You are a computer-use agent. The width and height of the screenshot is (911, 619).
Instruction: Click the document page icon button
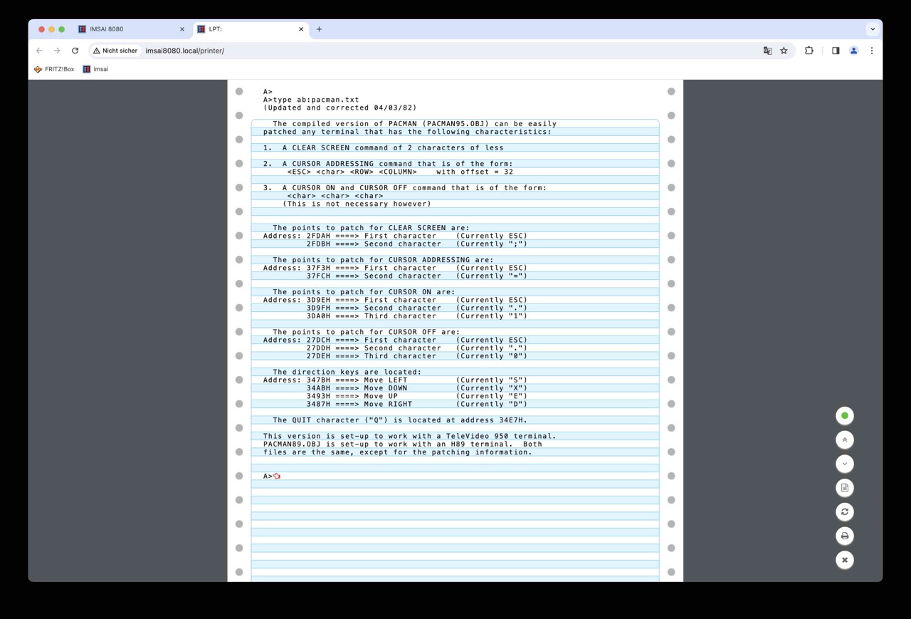coord(845,488)
